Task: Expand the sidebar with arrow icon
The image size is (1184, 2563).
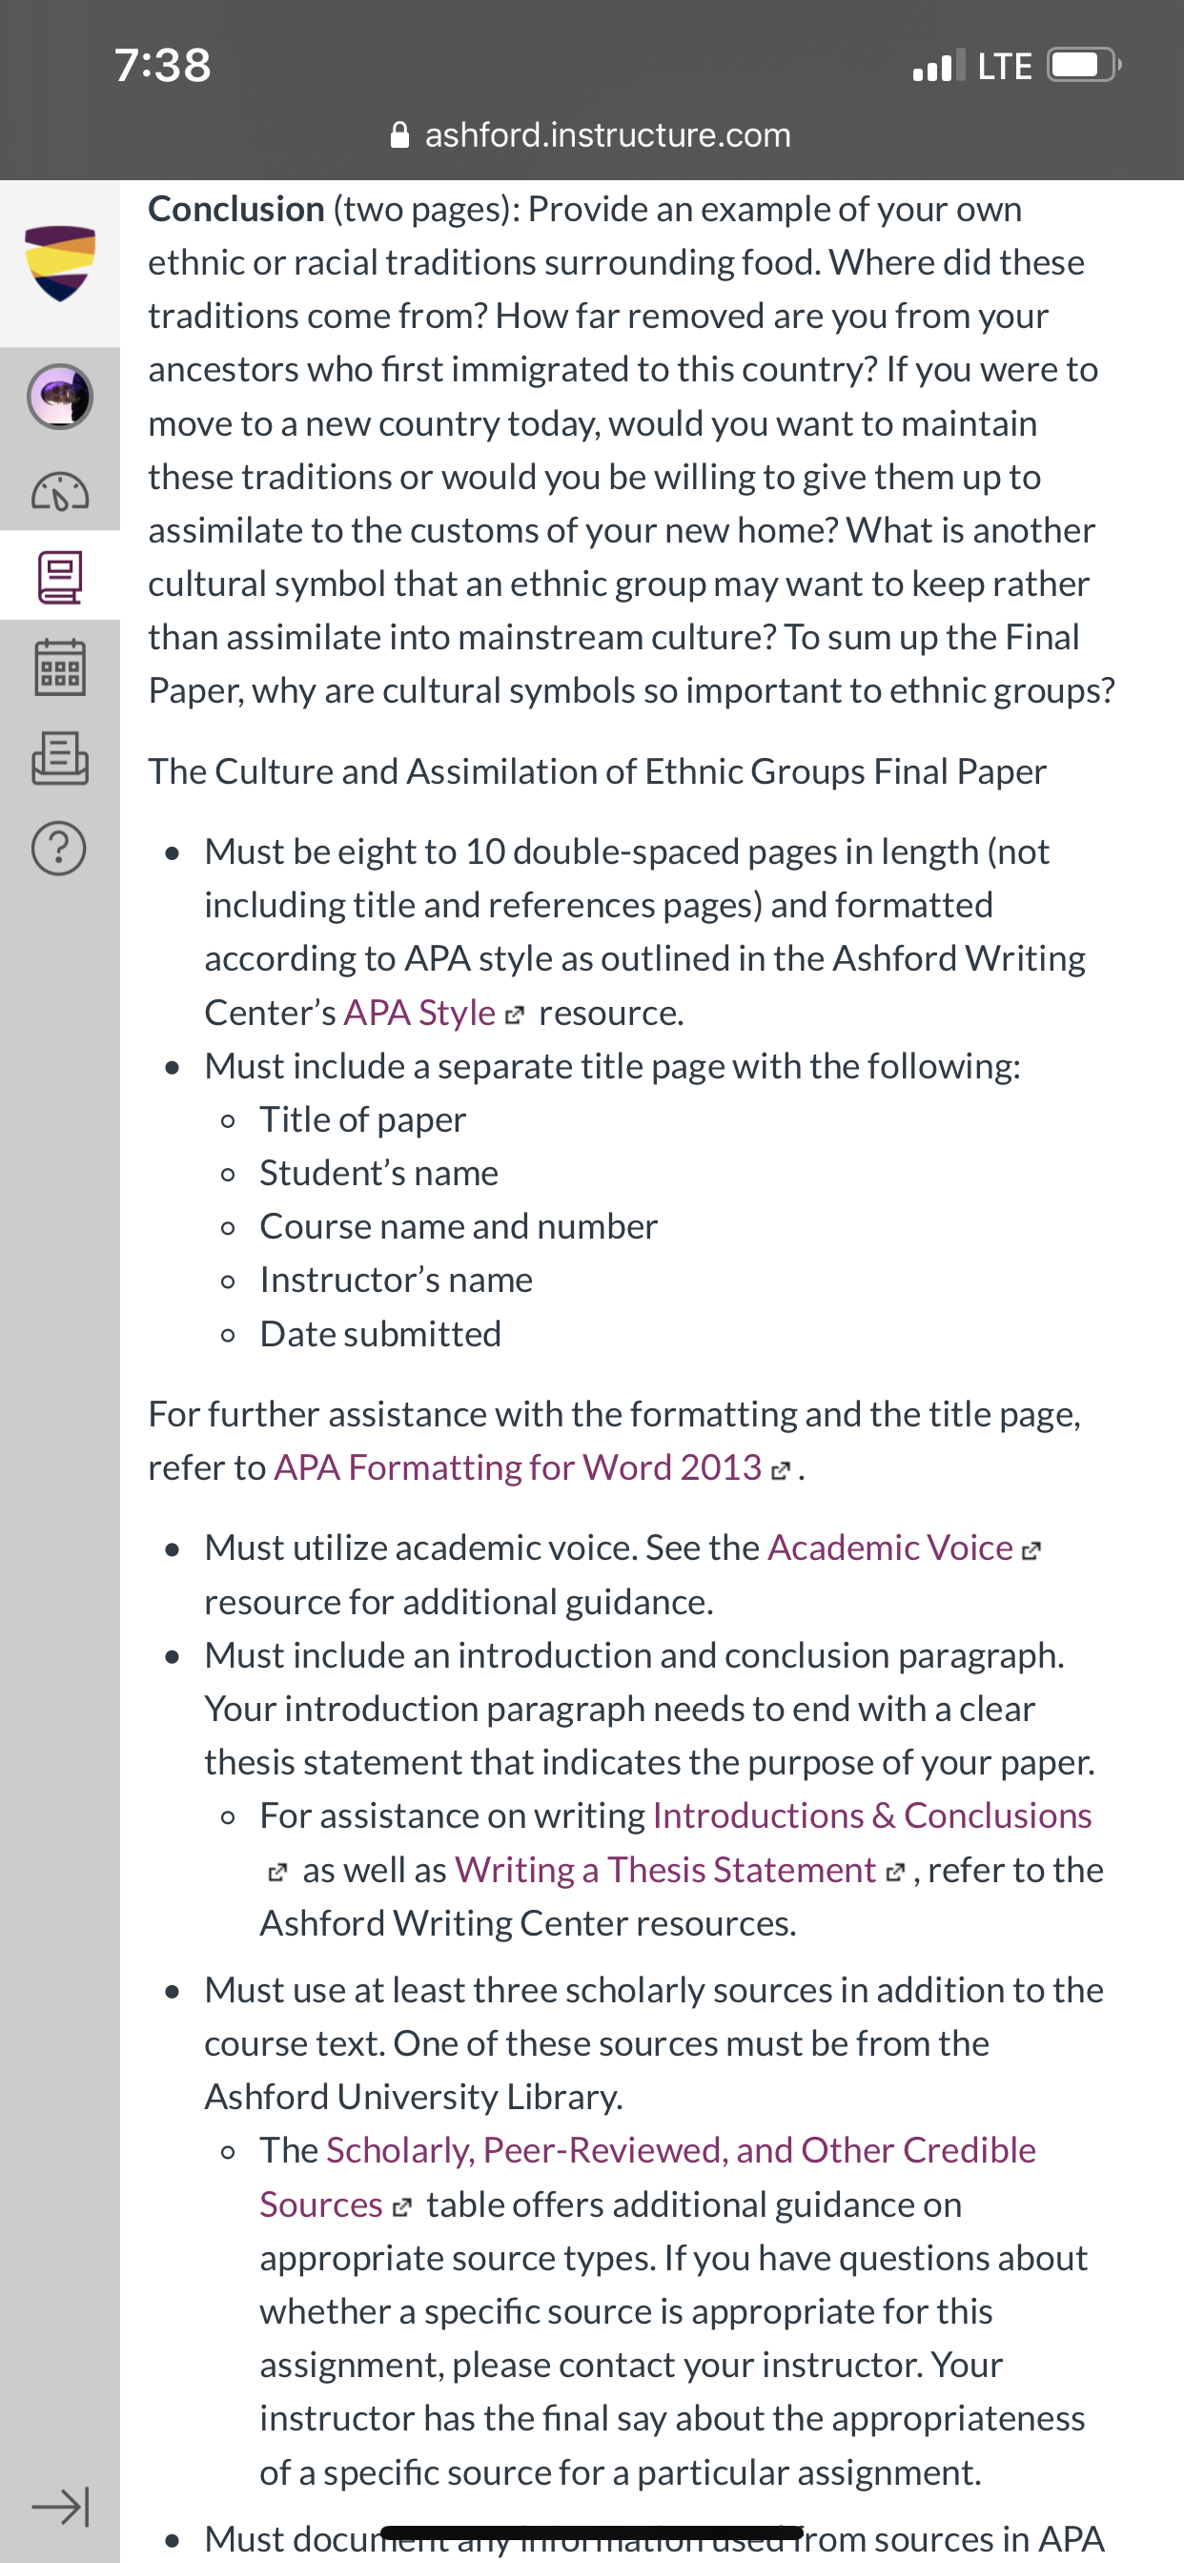Action: pyautogui.click(x=61, y=2507)
